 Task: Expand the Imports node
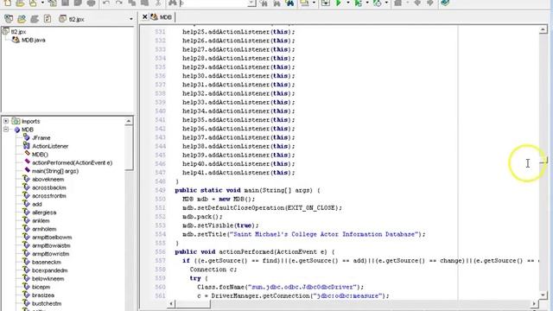pos(6,121)
